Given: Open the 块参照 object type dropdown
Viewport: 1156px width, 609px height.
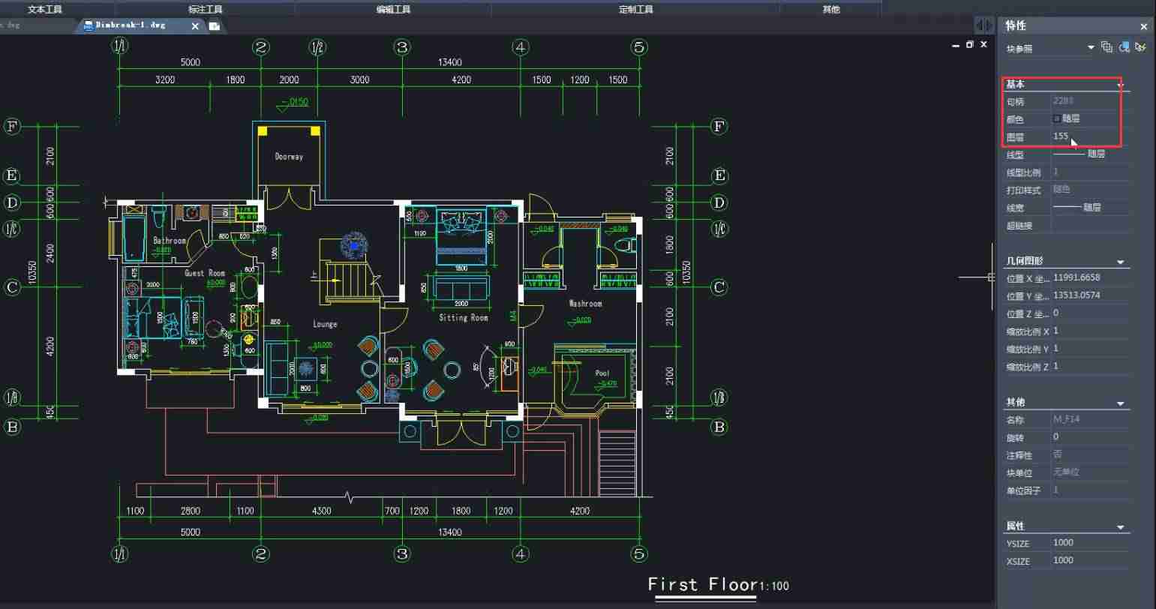Looking at the screenshot, I should coord(1050,48).
